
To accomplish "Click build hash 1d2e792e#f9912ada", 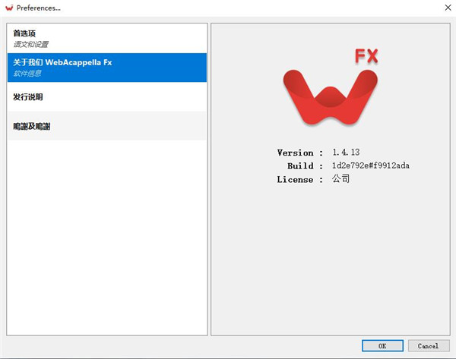I will point(371,165).
